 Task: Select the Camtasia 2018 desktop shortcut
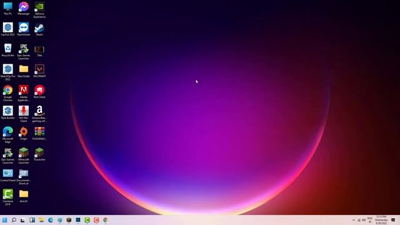coord(7,197)
